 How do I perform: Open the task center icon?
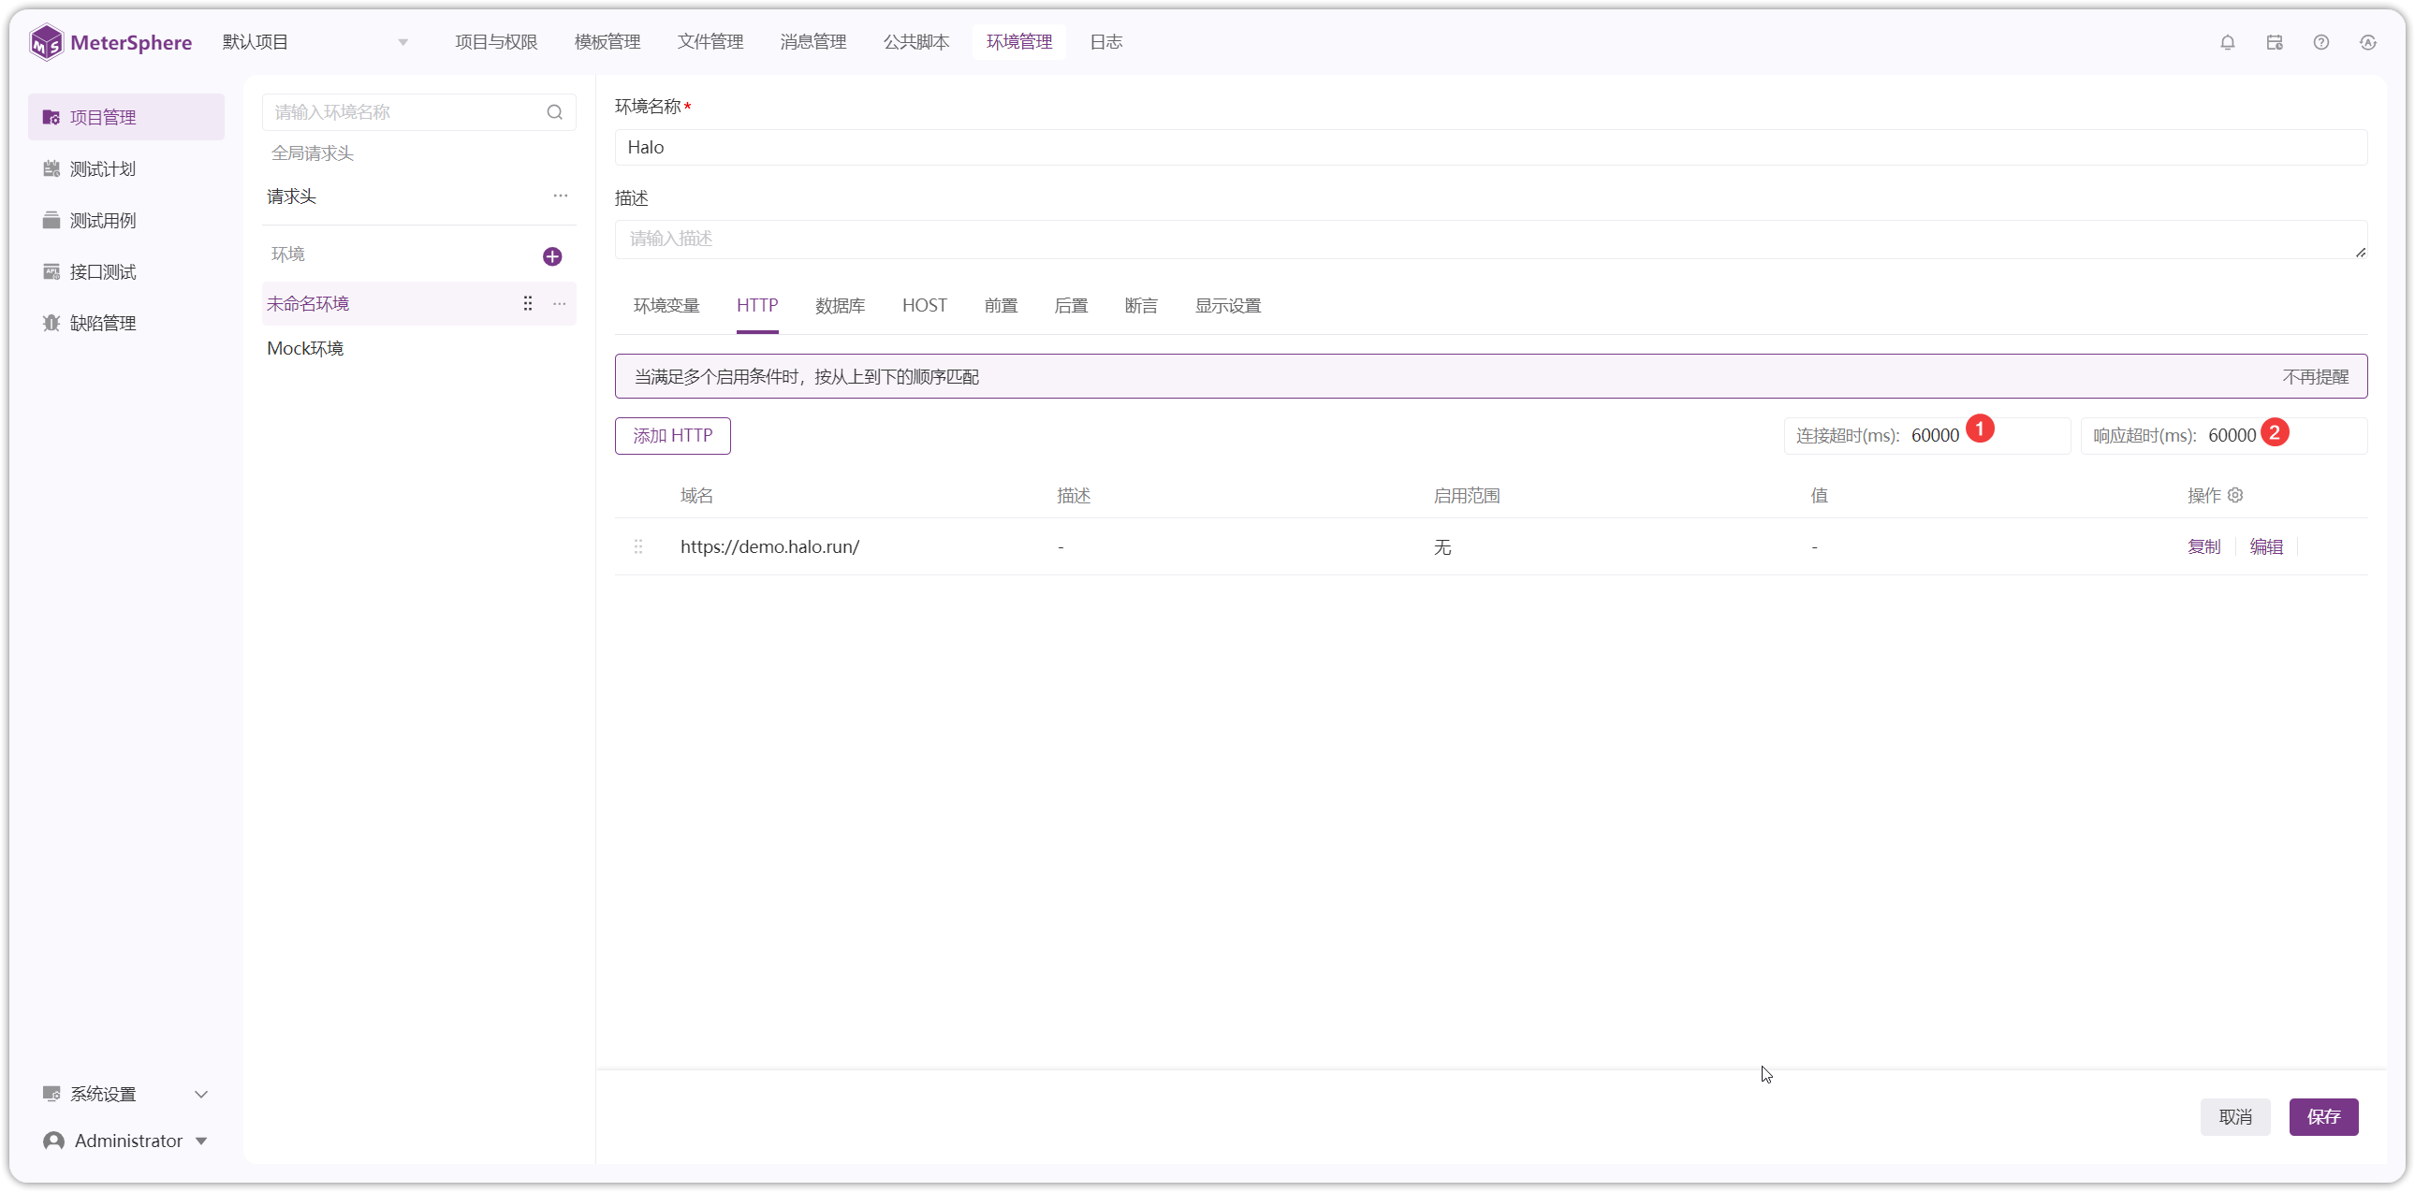[x=2275, y=42]
